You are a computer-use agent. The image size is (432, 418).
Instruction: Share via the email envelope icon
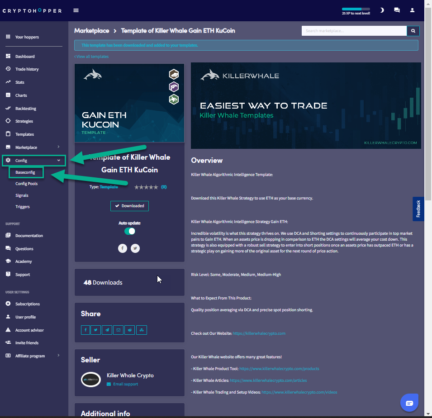coord(119,330)
